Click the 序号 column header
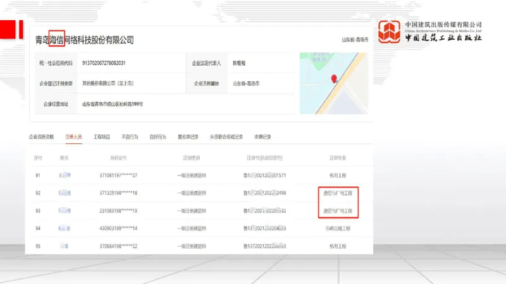Screen dimensions: 506x284 coord(38,158)
